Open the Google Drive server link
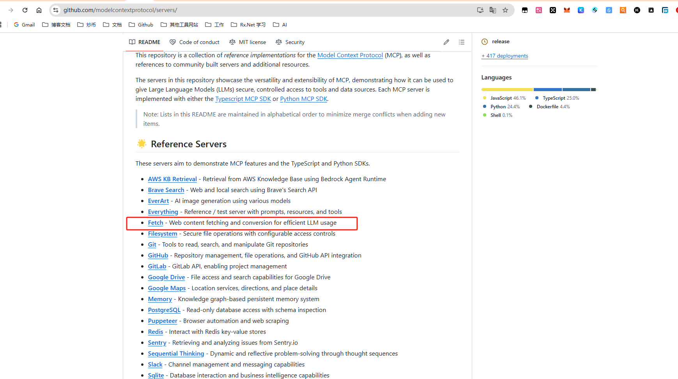Viewport: 678px width, 379px height. point(166,277)
